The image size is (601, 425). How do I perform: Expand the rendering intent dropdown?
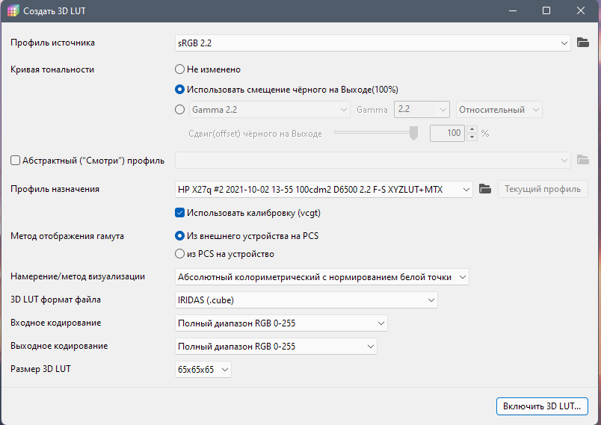coord(321,276)
